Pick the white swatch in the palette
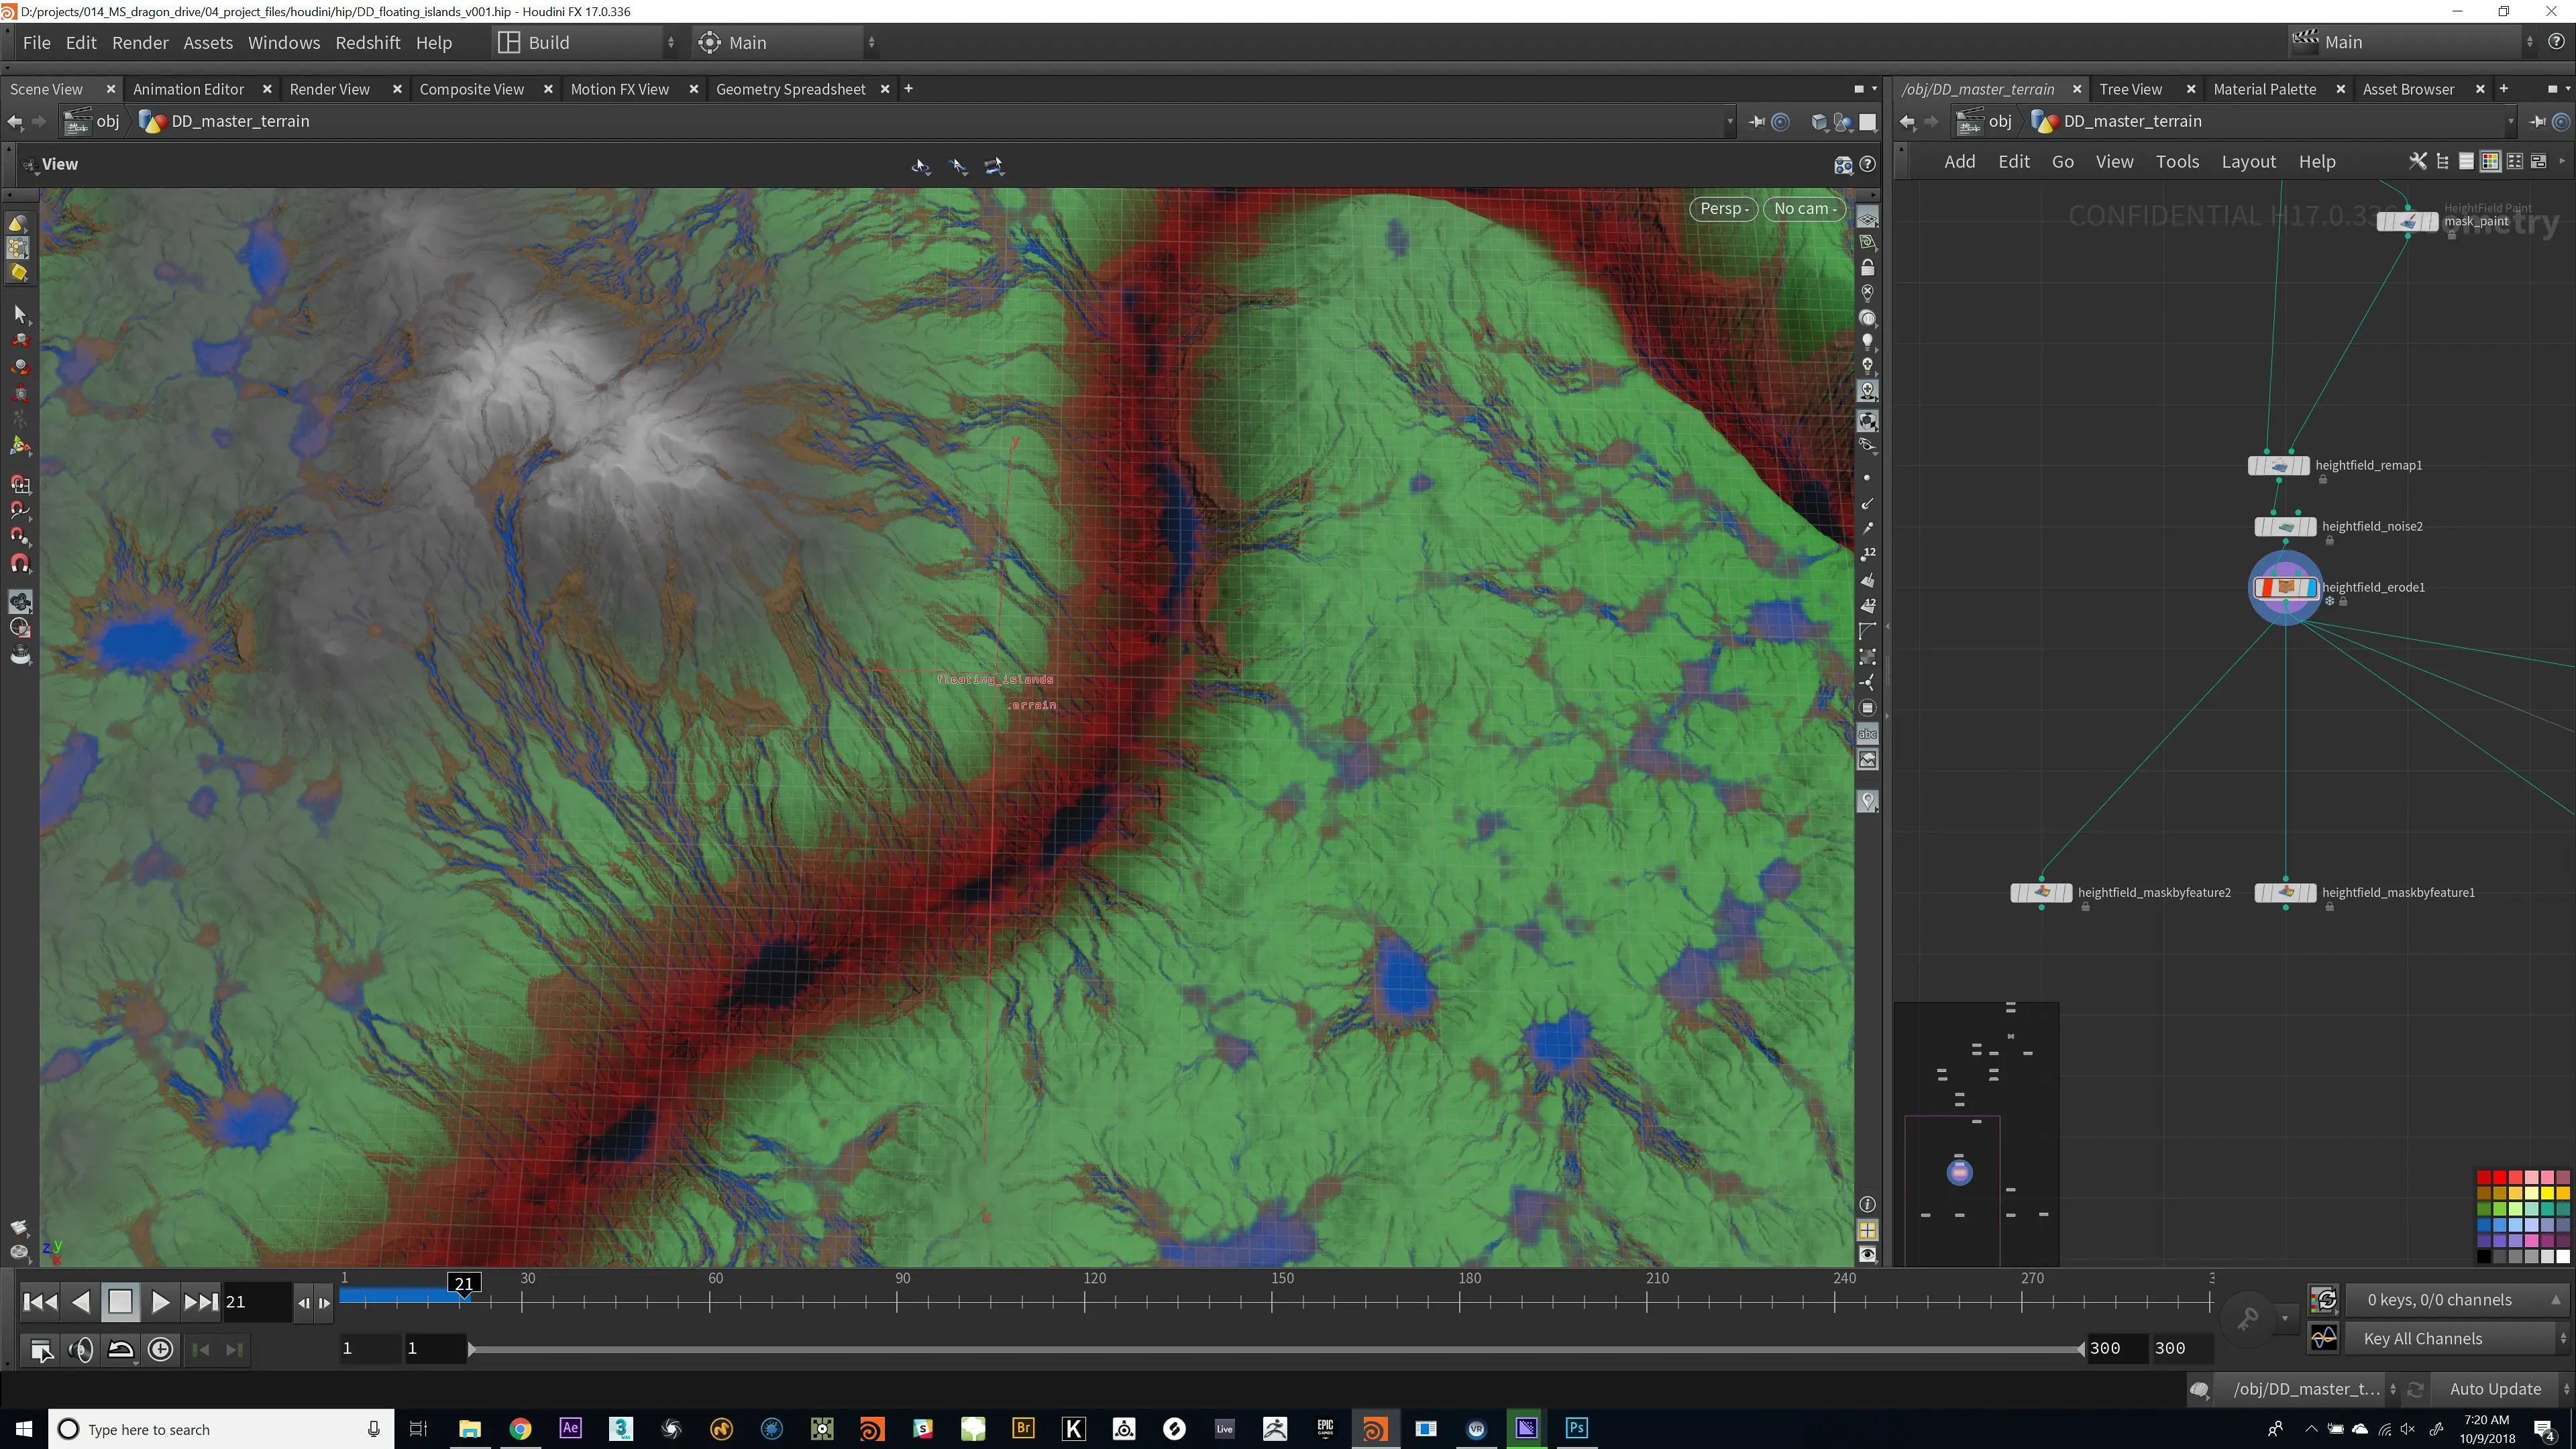Screen dimensions: 2576x1449 click(x=2563, y=1257)
